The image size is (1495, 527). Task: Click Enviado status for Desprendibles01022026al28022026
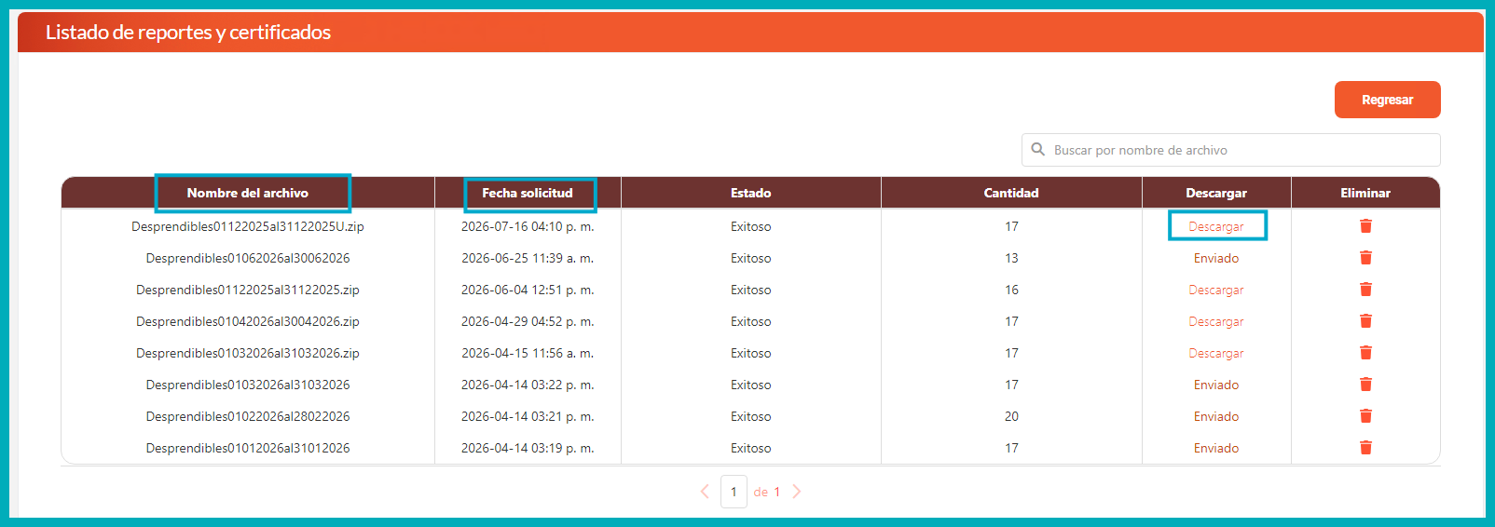point(1216,416)
